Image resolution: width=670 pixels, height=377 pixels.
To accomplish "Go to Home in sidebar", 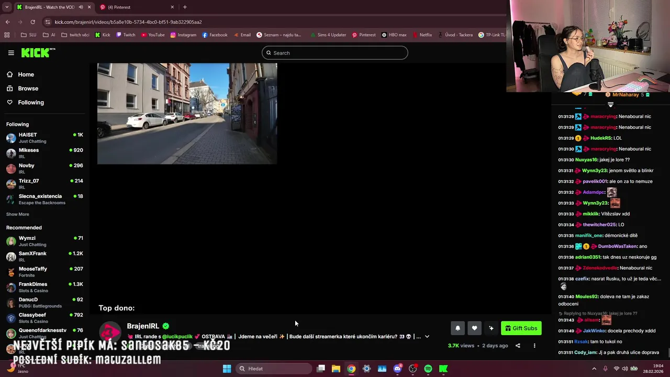I will click(x=26, y=74).
